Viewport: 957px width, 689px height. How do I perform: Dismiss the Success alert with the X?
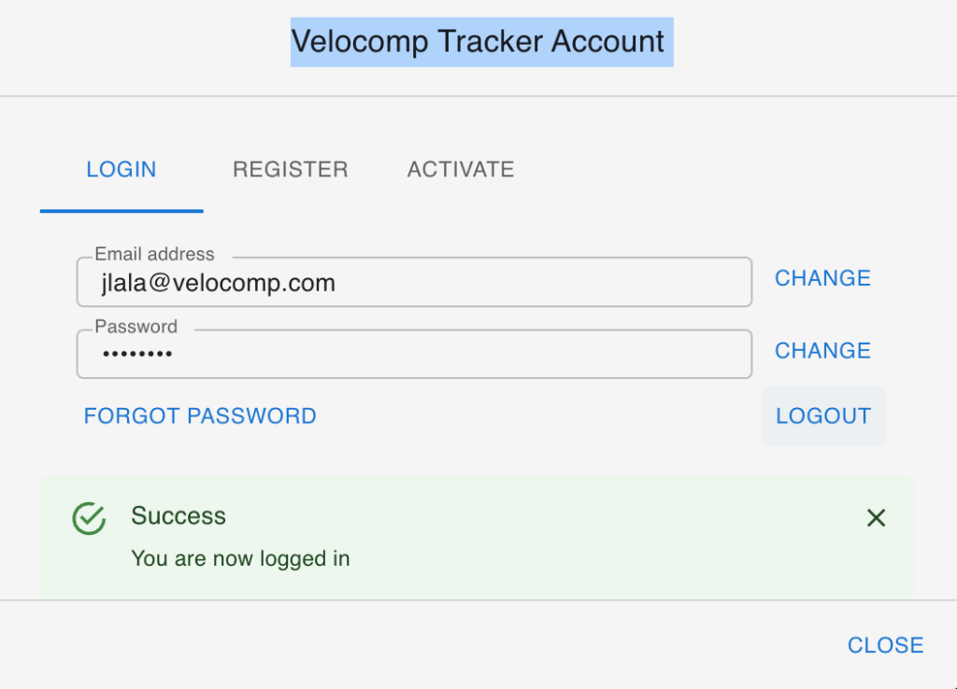pyautogui.click(x=876, y=518)
